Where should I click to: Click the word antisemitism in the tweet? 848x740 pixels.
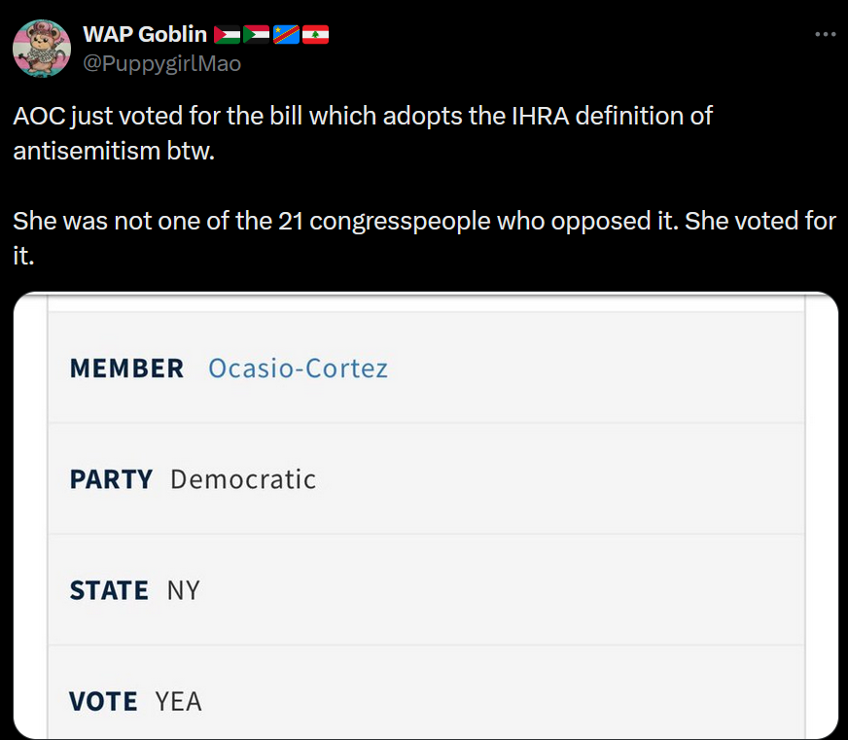87,151
